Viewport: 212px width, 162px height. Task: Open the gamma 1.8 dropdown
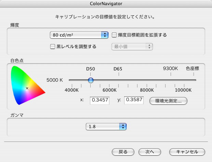coord(106,126)
